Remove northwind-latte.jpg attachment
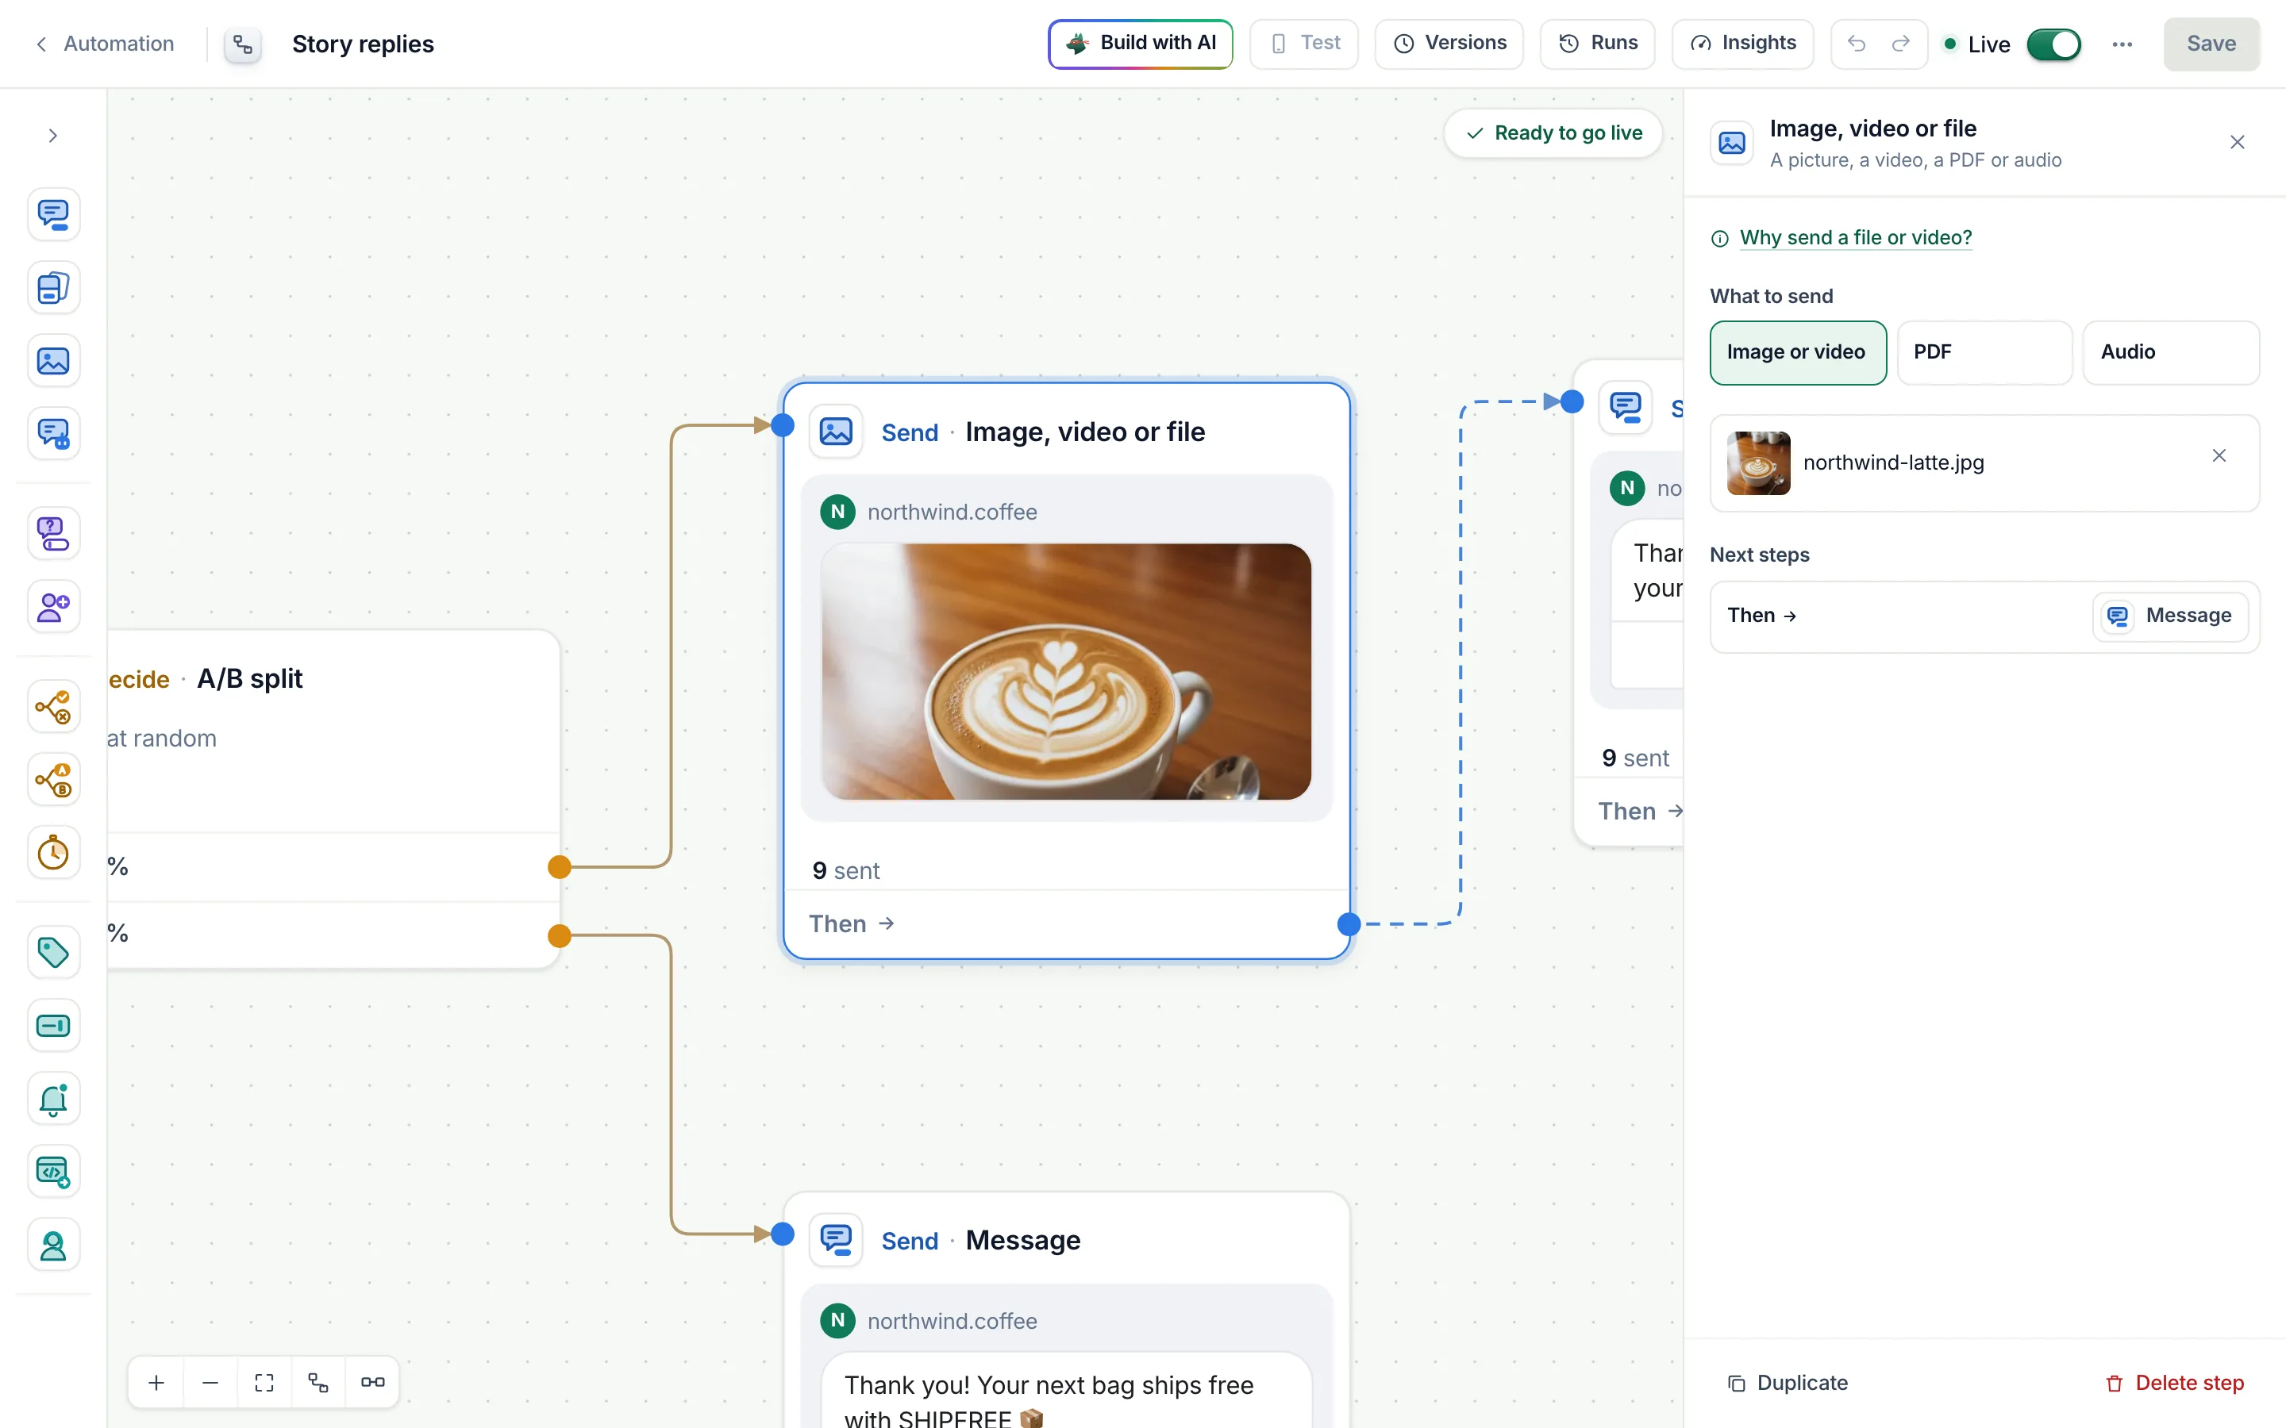 (2219, 456)
